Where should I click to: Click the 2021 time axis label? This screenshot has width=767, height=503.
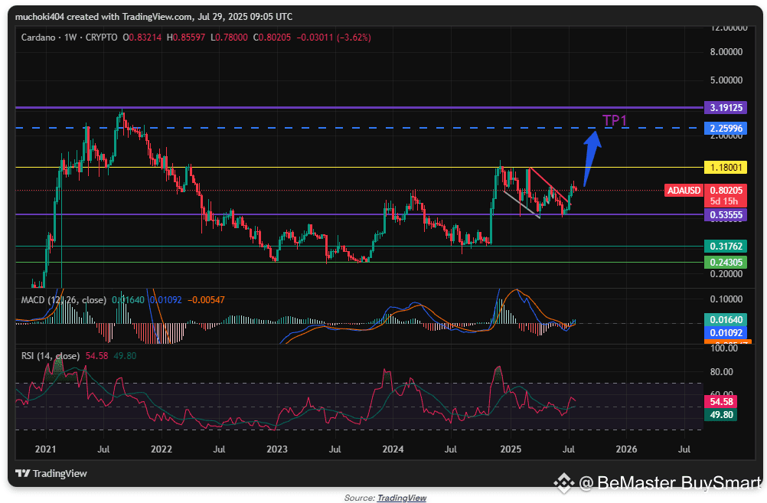tap(45, 449)
